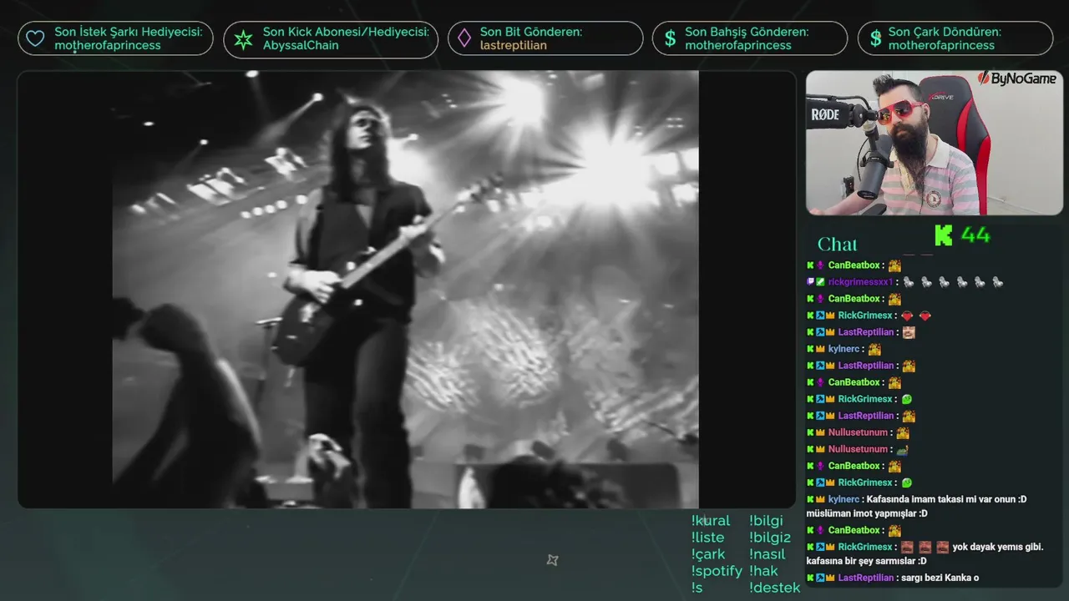Click the Son İstek Şarkı Hediyecisi label
Image resolution: width=1069 pixels, height=601 pixels.
click(x=129, y=32)
